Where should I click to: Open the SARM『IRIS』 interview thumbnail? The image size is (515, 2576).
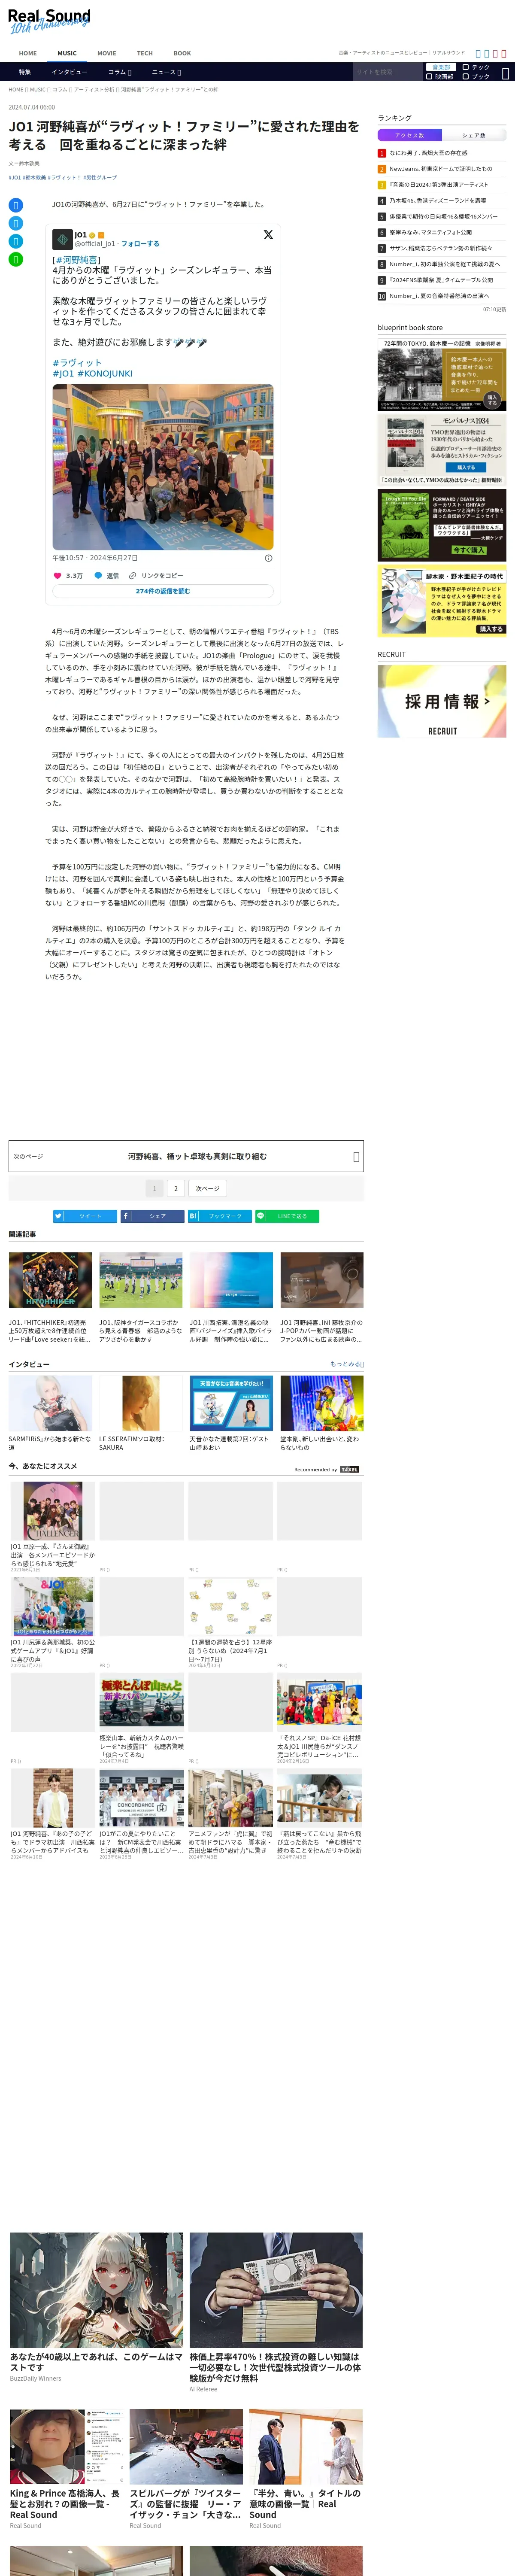pyautogui.click(x=50, y=1403)
